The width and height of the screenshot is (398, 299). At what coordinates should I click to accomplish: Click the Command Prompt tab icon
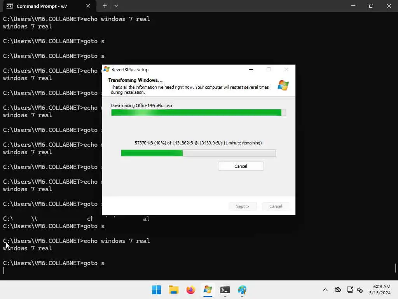pos(10,6)
